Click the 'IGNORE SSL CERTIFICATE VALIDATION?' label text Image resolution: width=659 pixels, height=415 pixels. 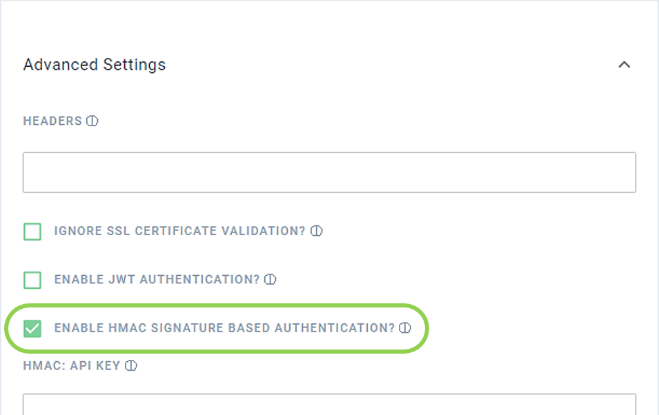click(179, 231)
